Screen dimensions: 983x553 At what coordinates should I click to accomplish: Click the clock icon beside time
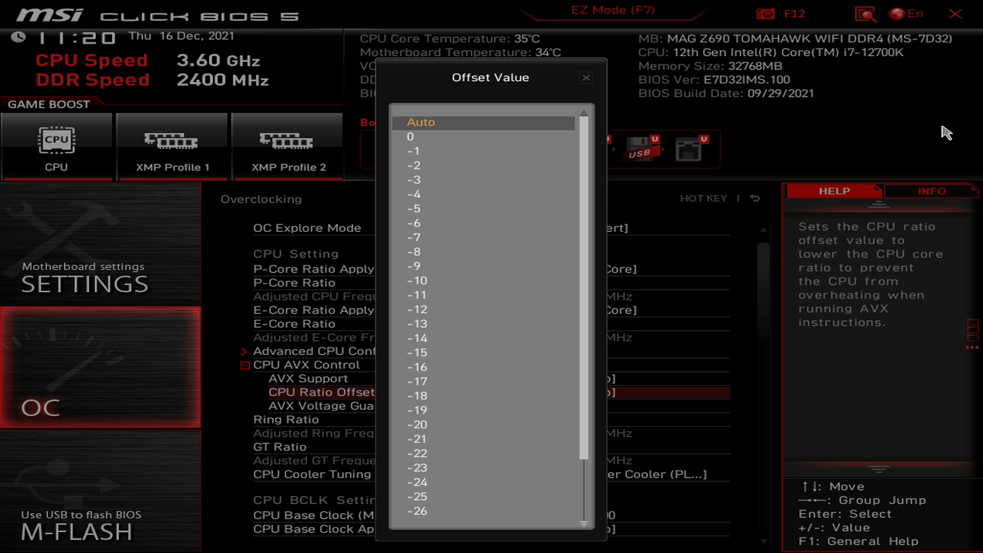18,37
